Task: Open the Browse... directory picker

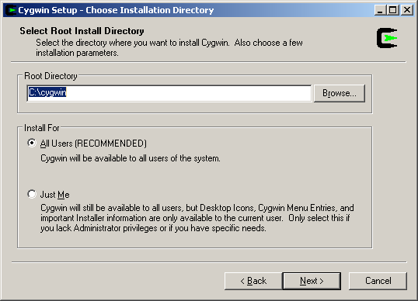Action: pyautogui.click(x=340, y=93)
